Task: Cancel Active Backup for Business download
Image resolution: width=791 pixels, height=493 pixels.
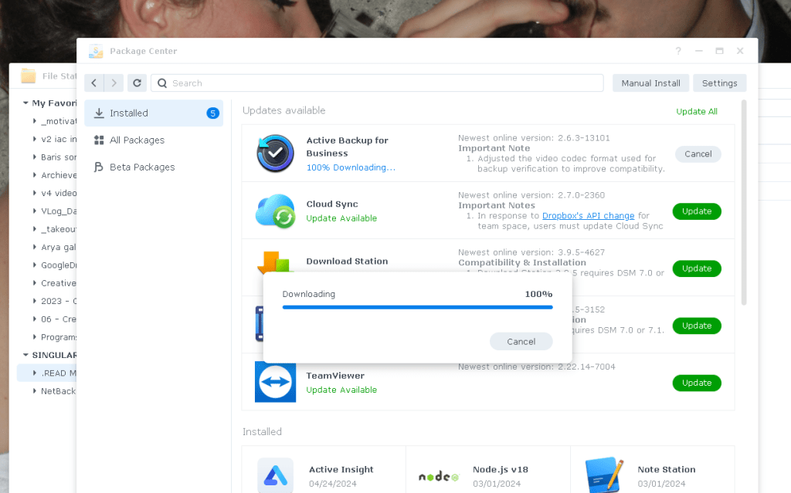Action: (x=698, y=154)
